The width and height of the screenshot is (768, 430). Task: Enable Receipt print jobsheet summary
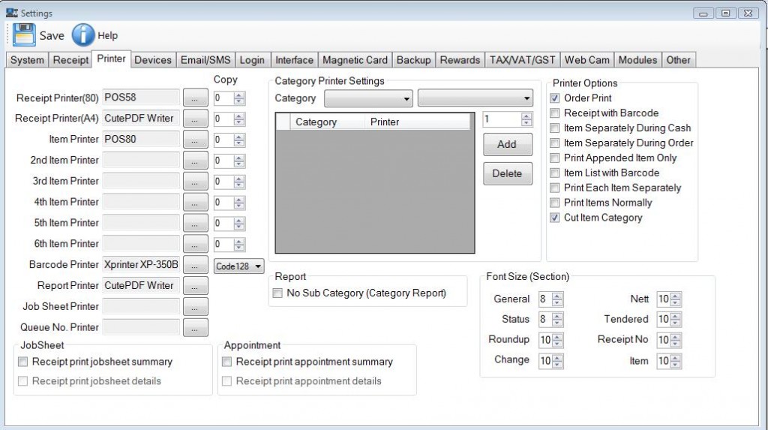[x=23, y=362]
